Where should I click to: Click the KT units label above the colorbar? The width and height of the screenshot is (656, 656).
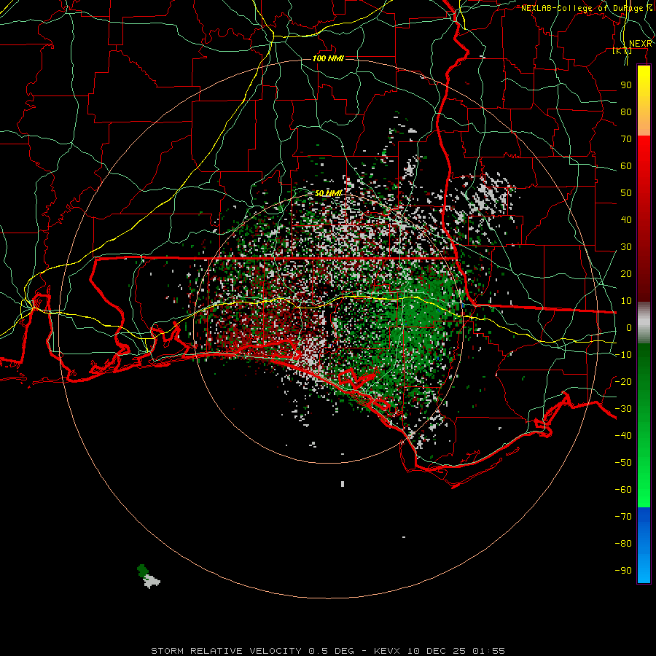[622, 51]
